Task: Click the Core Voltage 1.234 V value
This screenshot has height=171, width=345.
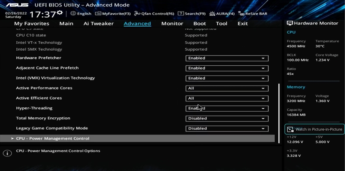Action: (322, 60)
